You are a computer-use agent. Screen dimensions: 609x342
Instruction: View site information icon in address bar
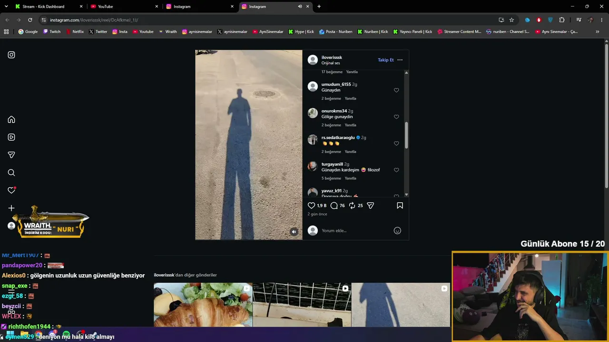tap(44, 20)
